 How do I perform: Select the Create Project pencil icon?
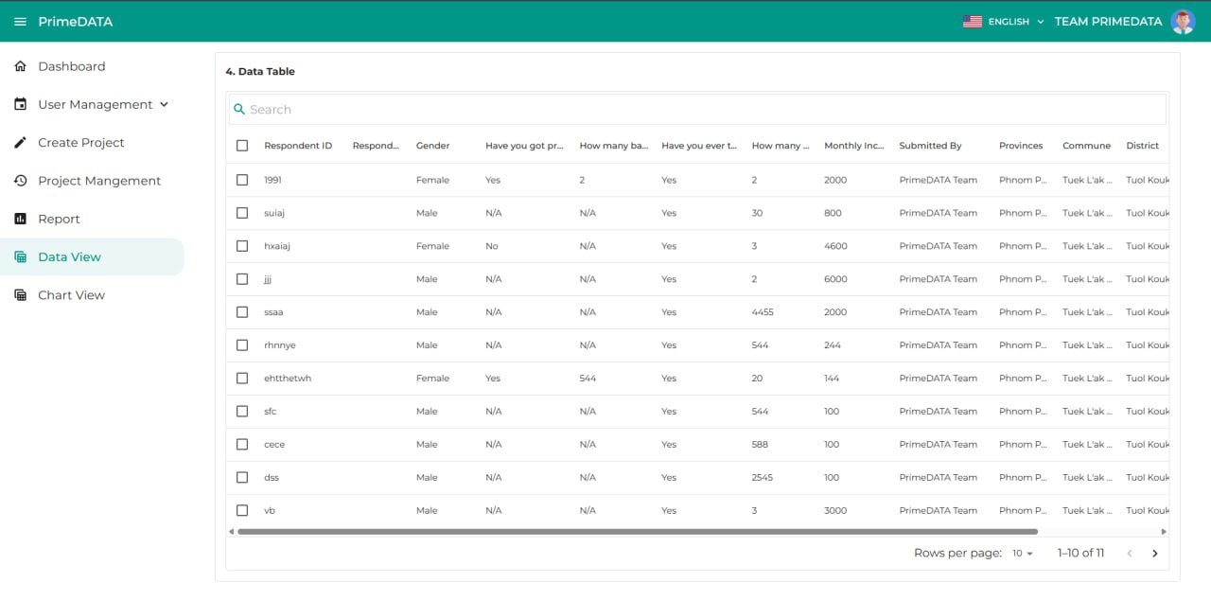click(20, 142)
